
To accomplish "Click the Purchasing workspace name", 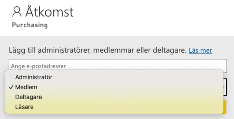I will click(x=30, y=25).
